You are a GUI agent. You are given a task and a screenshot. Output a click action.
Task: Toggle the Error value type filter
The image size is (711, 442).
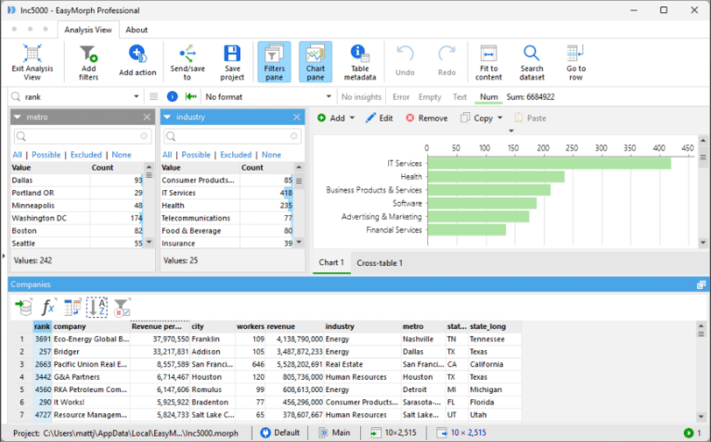click(401, 97)
